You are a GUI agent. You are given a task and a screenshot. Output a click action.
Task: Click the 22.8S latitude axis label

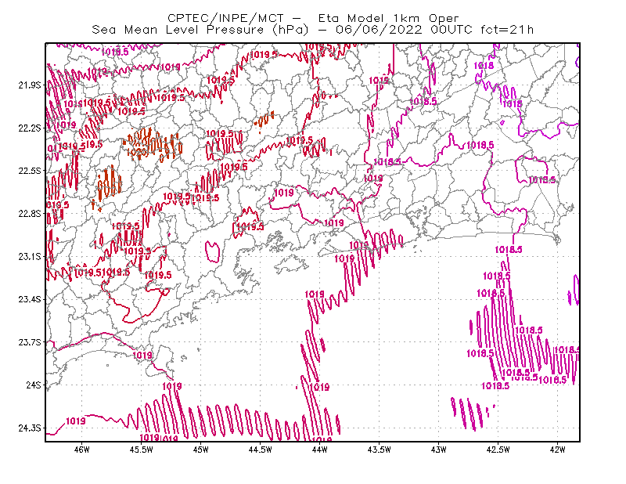(30, 214)
